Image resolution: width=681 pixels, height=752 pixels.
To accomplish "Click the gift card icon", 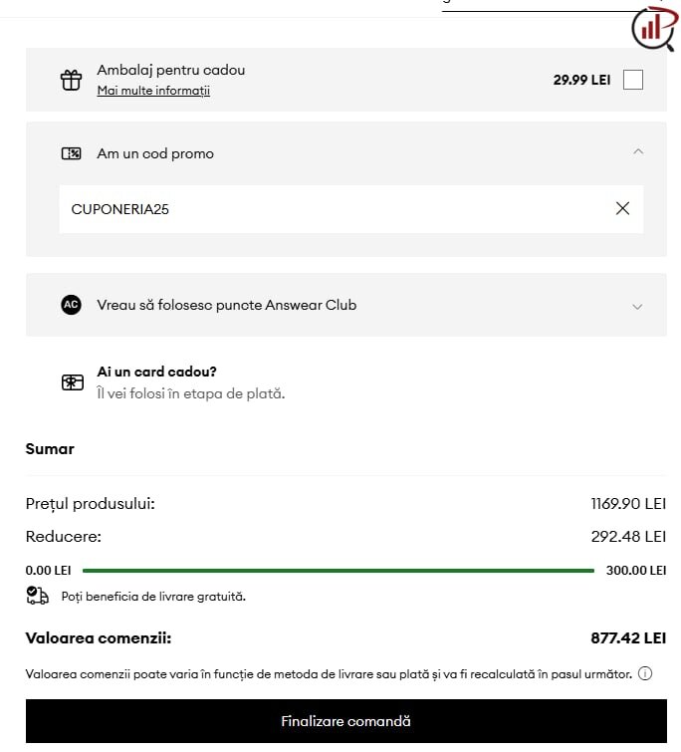I will pyautogui.click(x=72, y=382).
